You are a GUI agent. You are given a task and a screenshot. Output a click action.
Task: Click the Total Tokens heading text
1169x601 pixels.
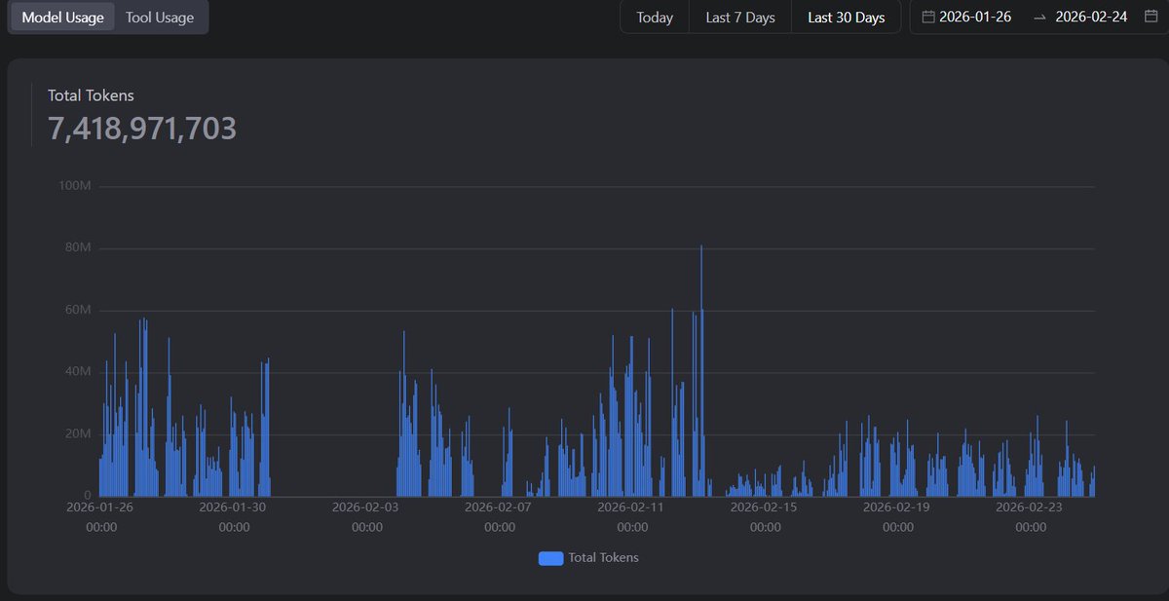point(91,95)
